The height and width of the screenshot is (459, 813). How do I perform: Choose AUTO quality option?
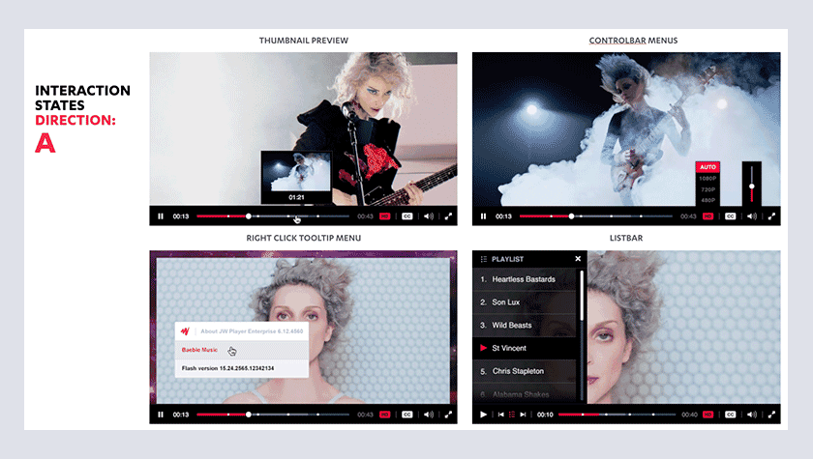point(708,167)
